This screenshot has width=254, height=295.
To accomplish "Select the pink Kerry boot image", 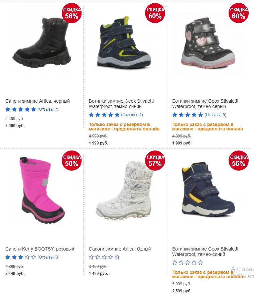I will coord(42,190).
